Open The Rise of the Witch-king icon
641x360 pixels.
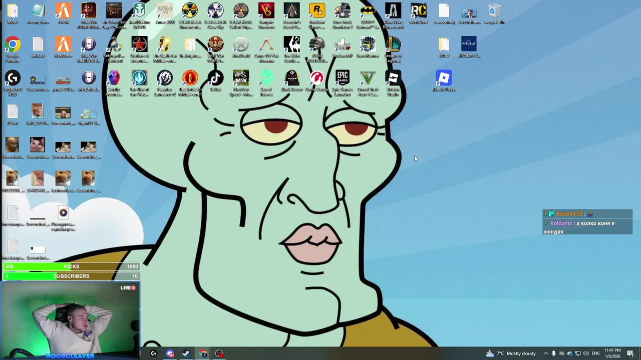[x=139, y=83]
